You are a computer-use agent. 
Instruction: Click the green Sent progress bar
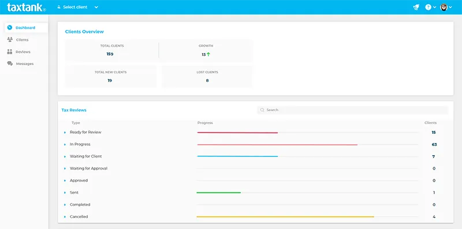tap(219, 193)
